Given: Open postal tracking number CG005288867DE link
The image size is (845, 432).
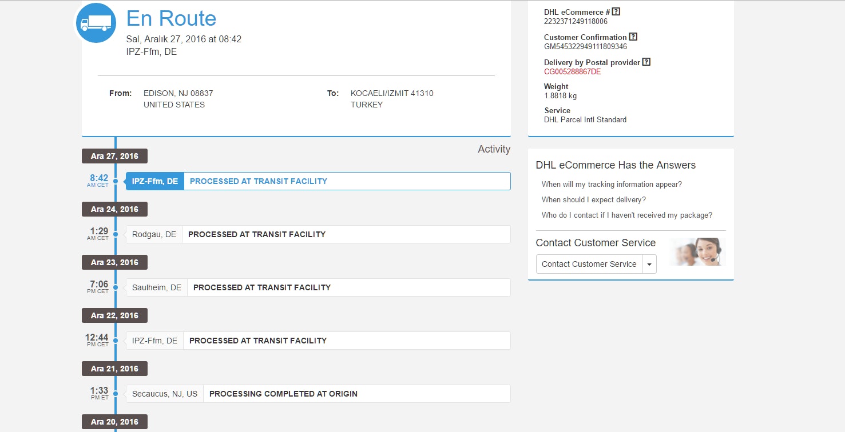Looking at the screenshot, I should (572, 72).
